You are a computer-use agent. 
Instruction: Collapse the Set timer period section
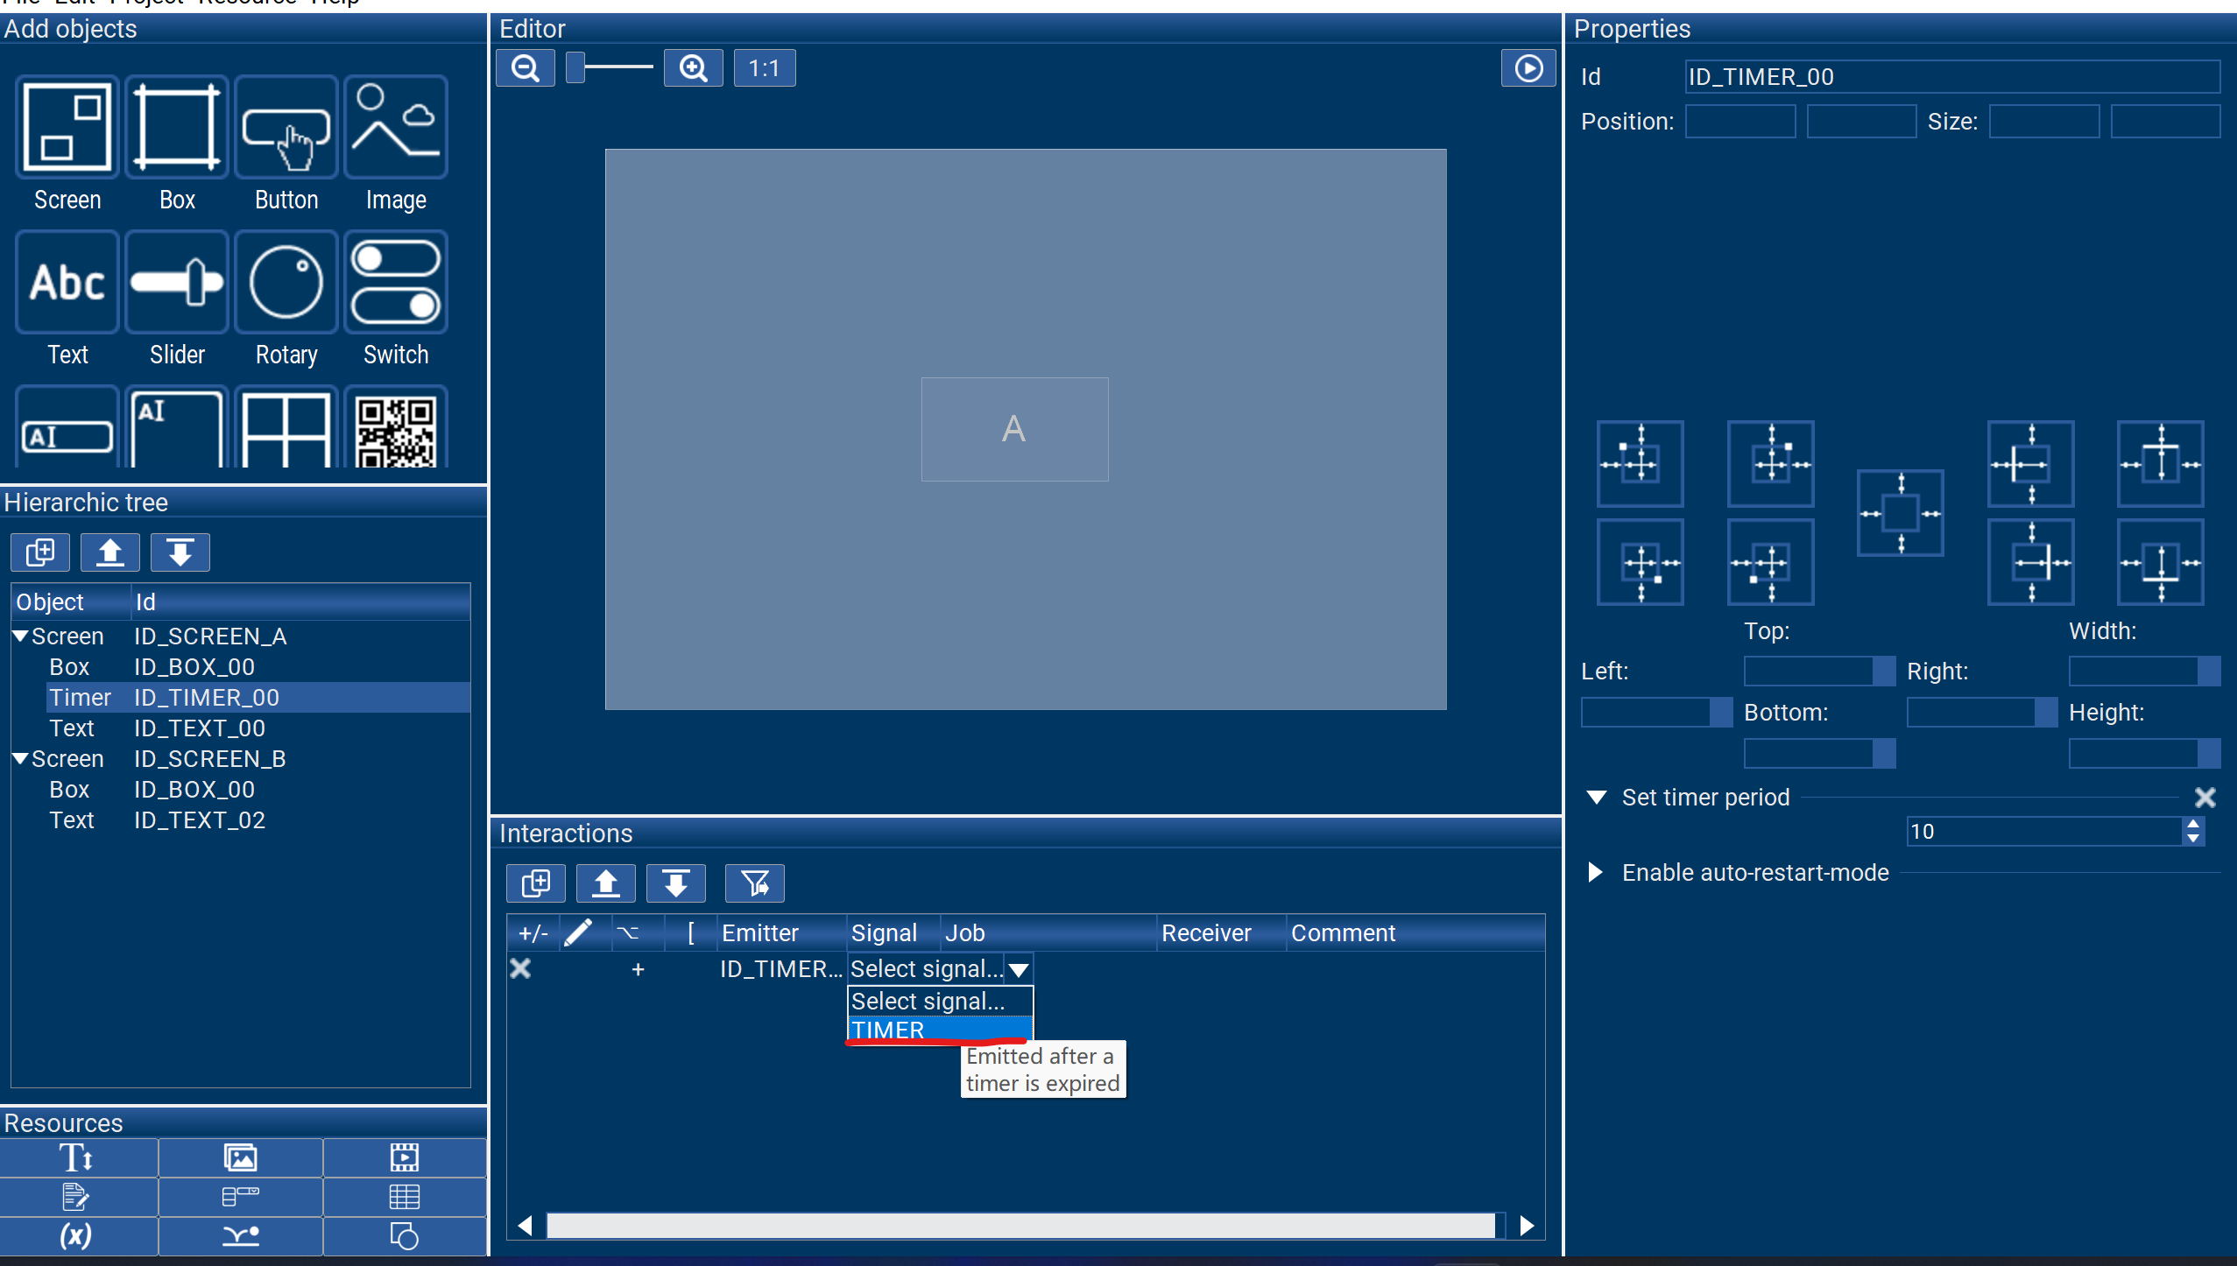(1597, 797)
